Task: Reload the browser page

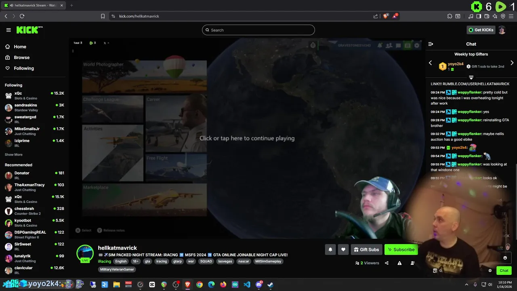Action: tap(22, 16)
